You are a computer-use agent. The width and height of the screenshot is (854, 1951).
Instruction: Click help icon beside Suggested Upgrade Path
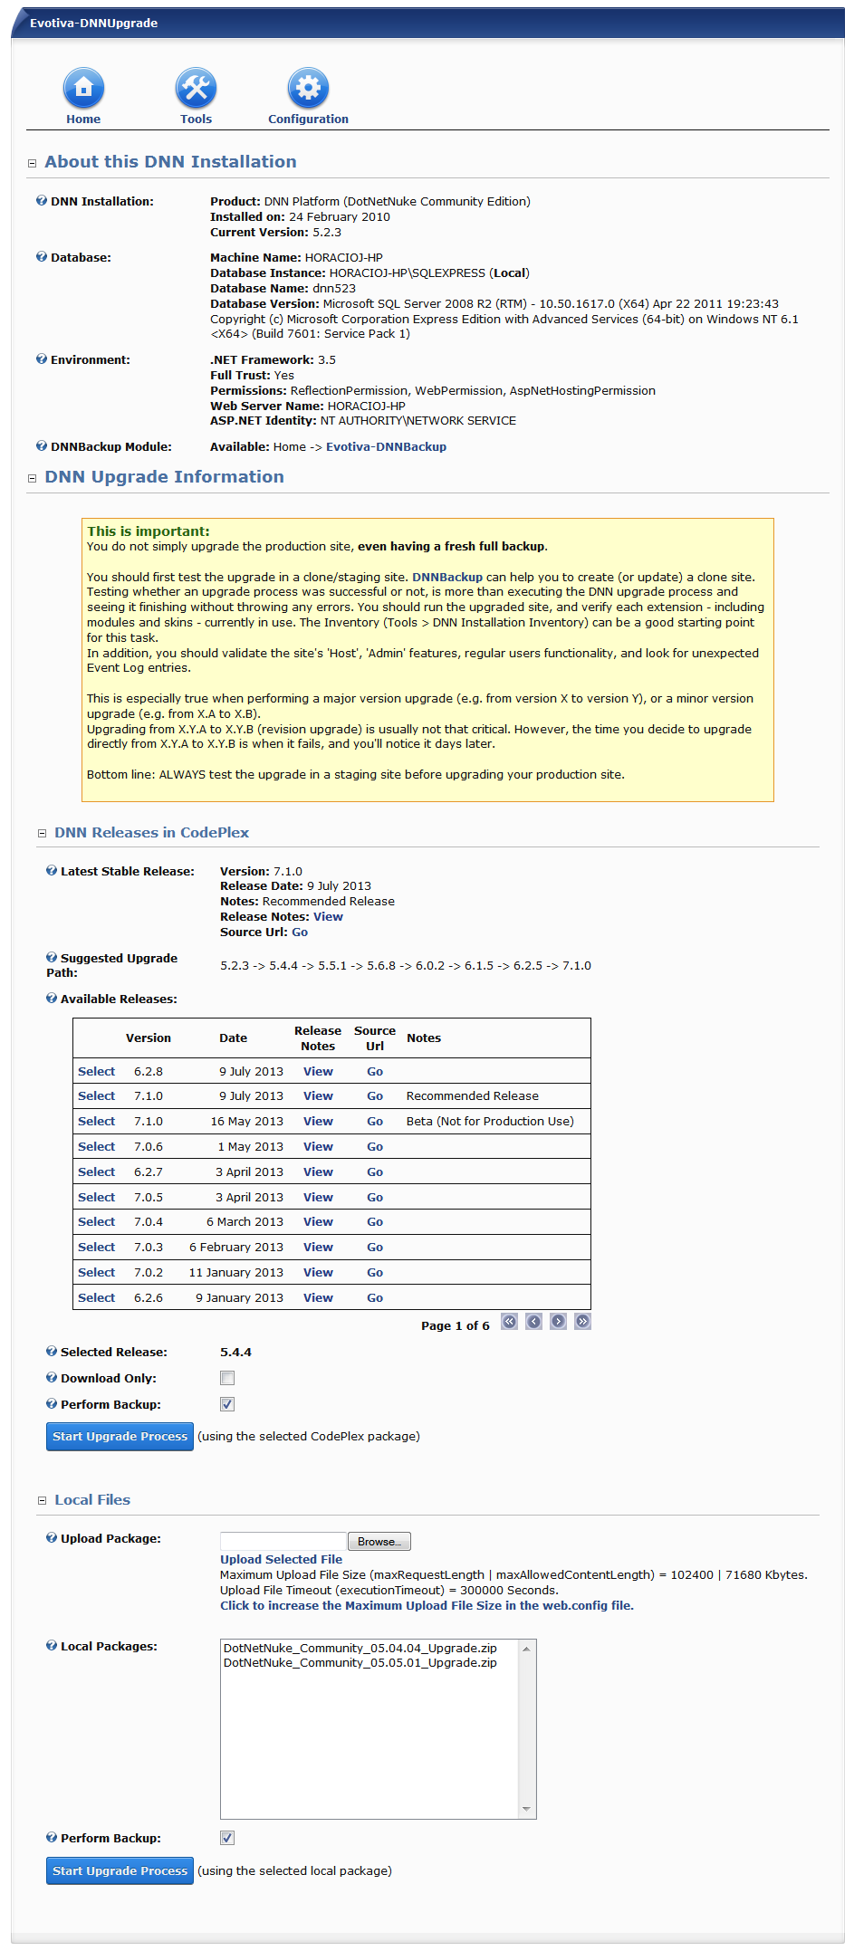click(52, 958)
